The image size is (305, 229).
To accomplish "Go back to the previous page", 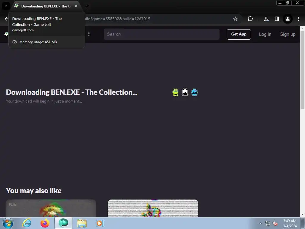I will point(7,19).
